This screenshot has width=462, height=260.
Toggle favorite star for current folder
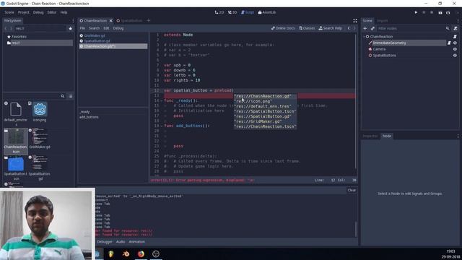71,29
